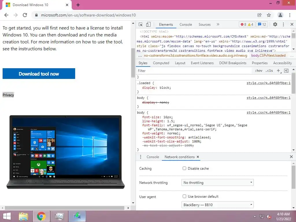Image resolution: width=296 pixels, height=222 pixels.
Task: Open style.csx link beside .loaded rule
Action: pyautogui.click(x=269, y=83)
